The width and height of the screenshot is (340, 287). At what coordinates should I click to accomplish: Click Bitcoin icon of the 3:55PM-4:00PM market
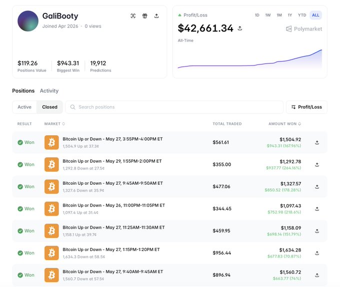[51, 142]
